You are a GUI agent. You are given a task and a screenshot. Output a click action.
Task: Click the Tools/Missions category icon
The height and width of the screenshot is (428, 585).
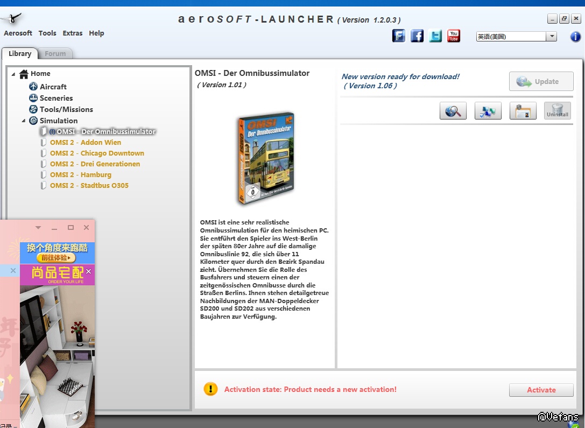coord(33,109)
